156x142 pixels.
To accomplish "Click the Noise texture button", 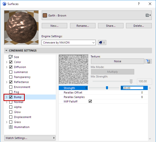I will click(x=117, y=61).
